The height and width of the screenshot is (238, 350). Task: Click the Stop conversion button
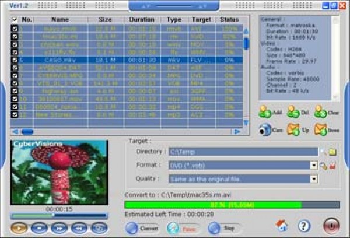(224, 228)
